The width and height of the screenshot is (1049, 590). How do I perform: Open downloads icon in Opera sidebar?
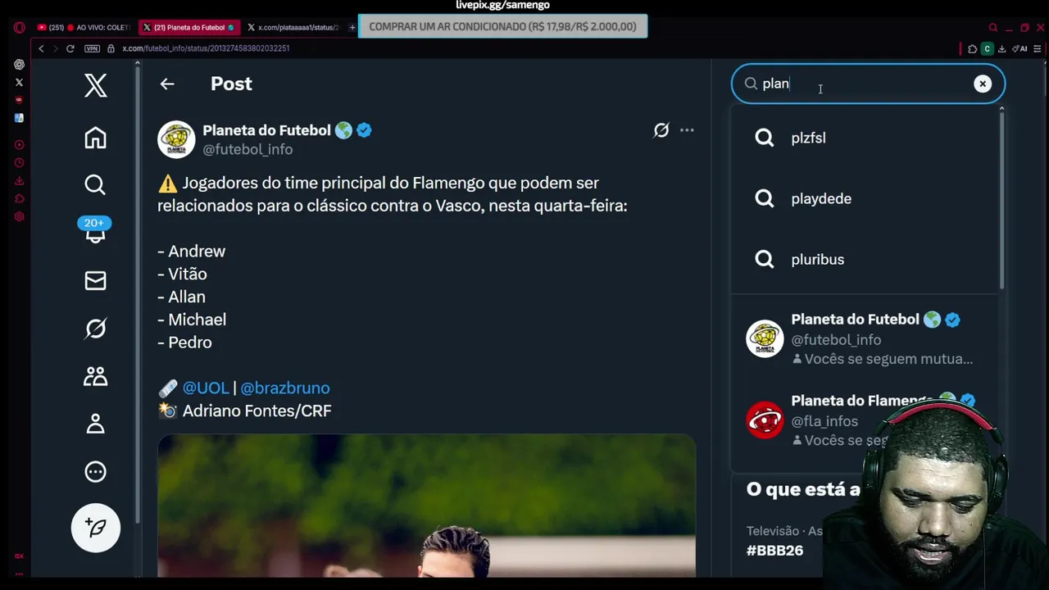coord(19,181)
